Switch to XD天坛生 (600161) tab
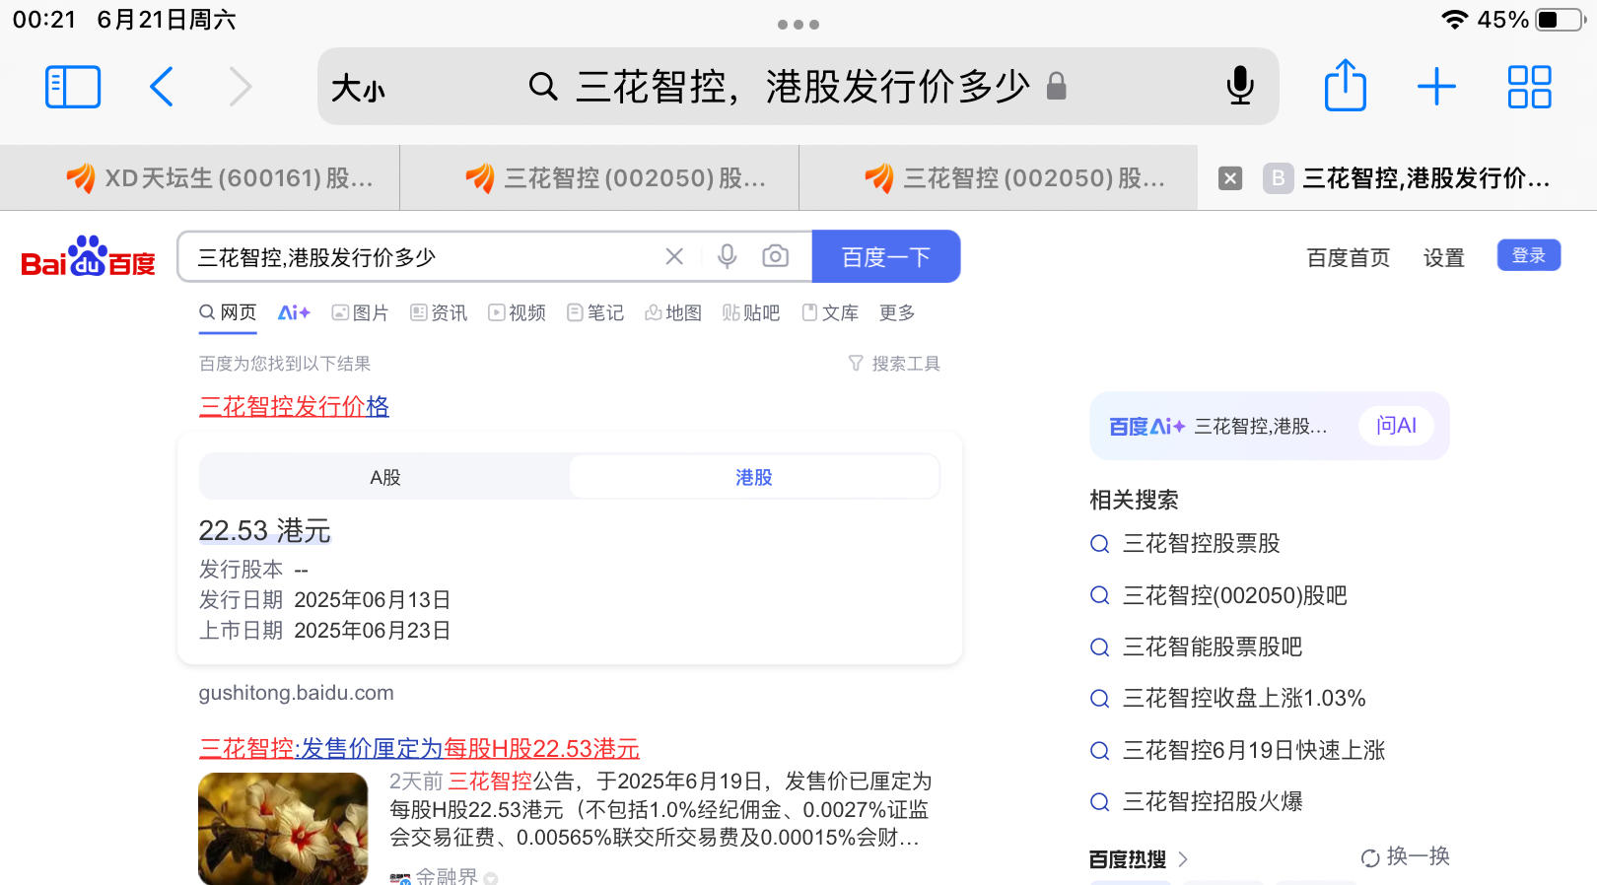The image size is (1597, 885). point(200,177)
